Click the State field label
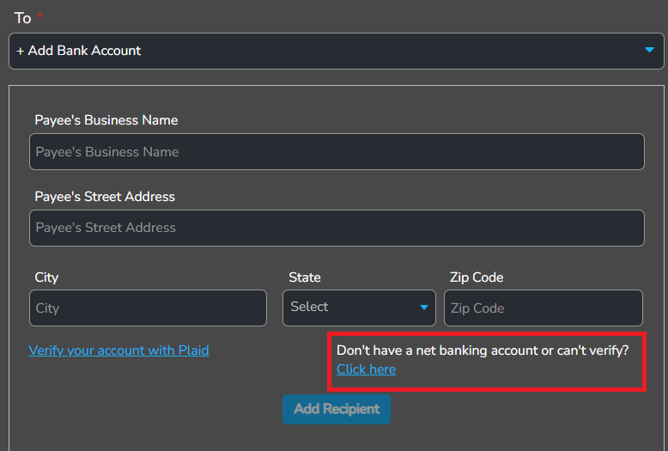 click(x=305, y=277)
